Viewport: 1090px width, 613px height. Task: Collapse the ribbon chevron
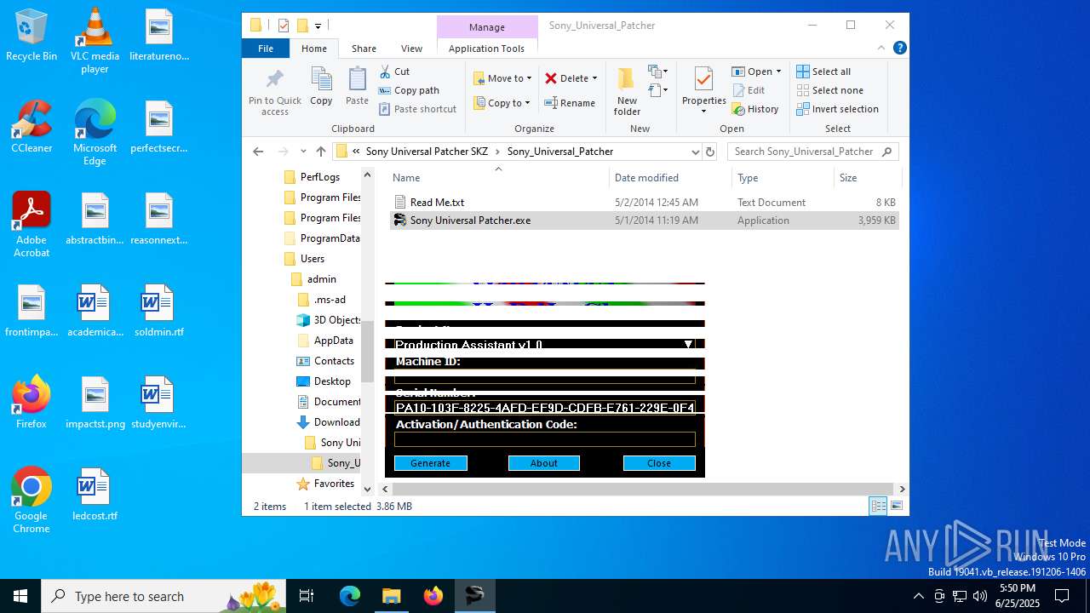coord(881,49)
